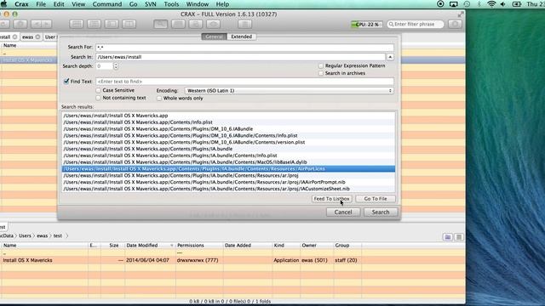Click the volume speaker menu bar icon
545x306 pixels.
503,4
